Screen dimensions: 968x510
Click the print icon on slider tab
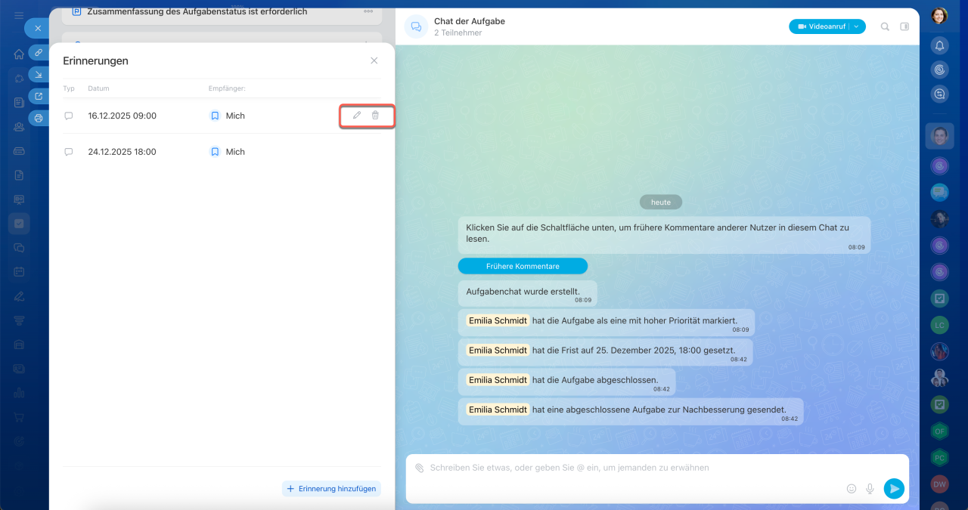point(39,118)
